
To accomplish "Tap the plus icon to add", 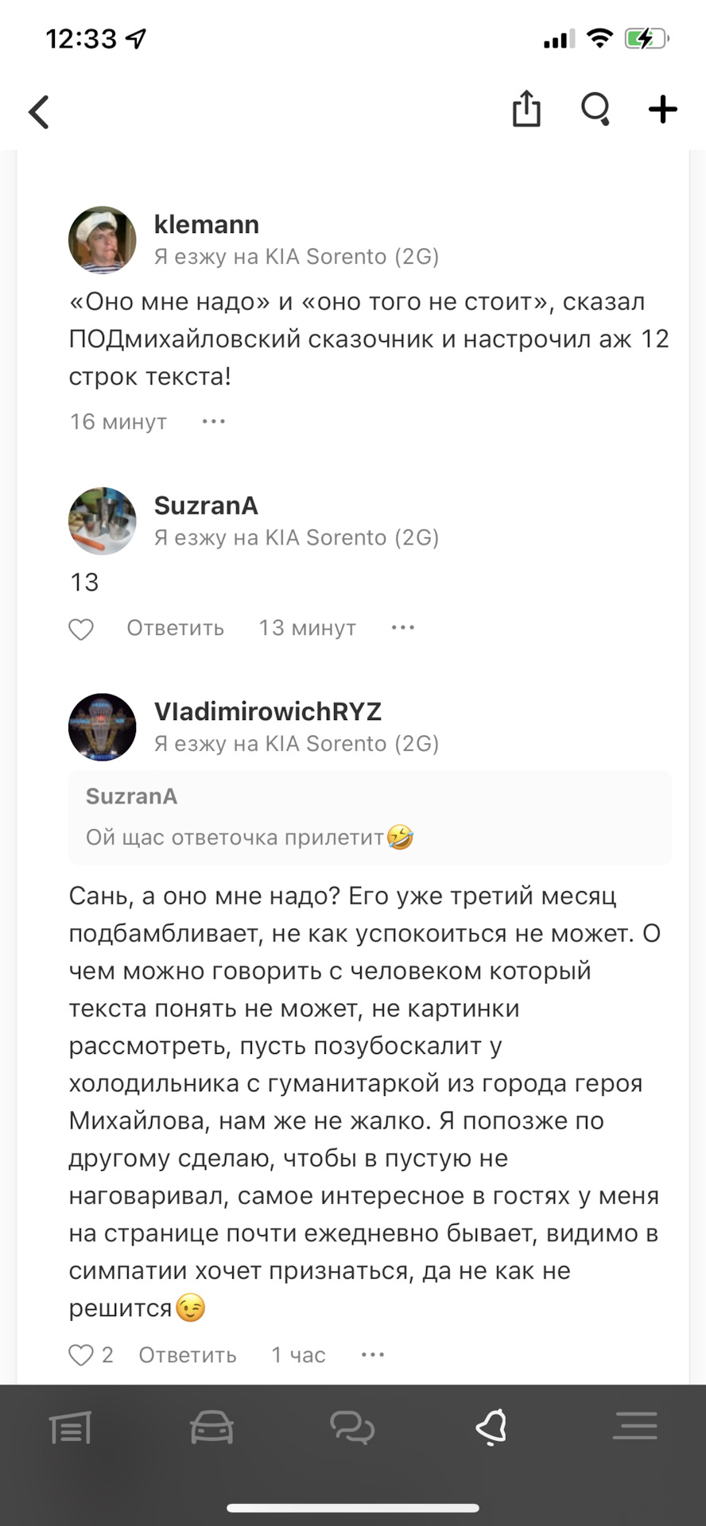I will (663, 109).
